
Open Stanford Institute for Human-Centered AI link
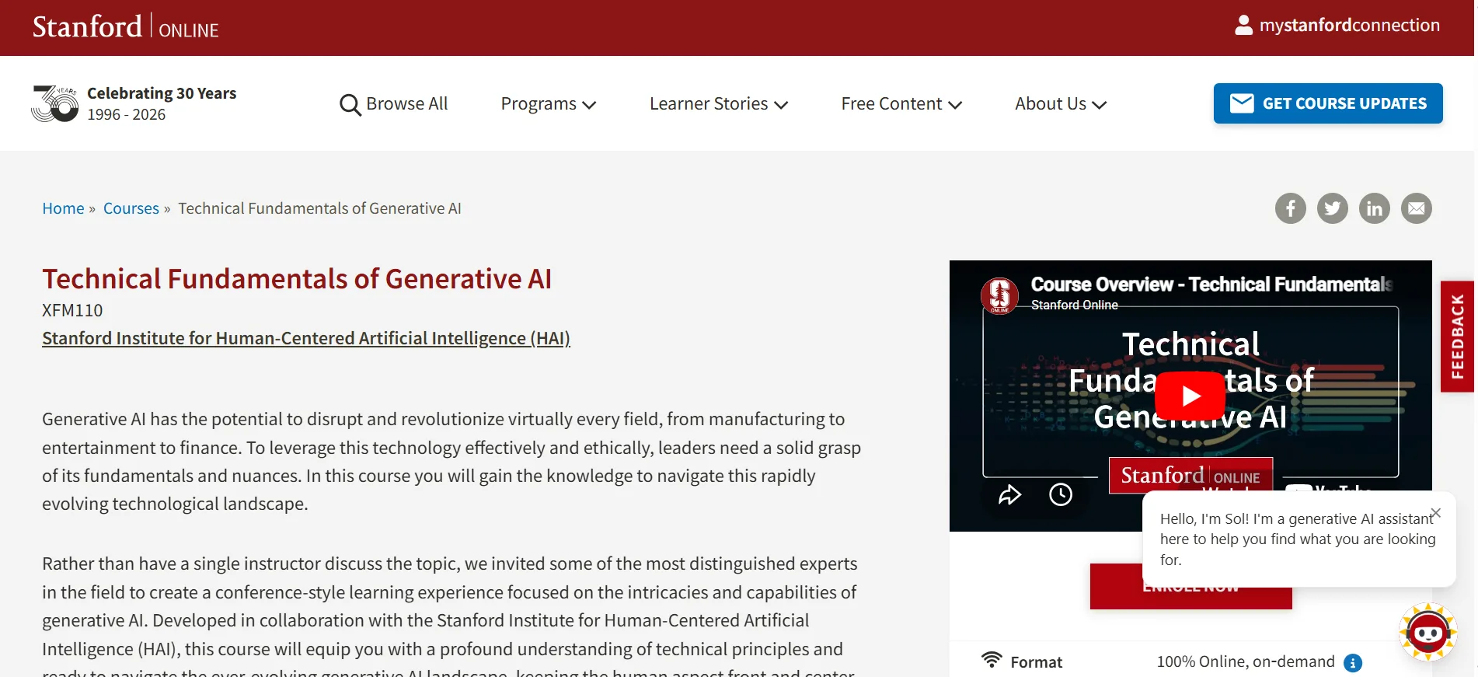[306, 338]
